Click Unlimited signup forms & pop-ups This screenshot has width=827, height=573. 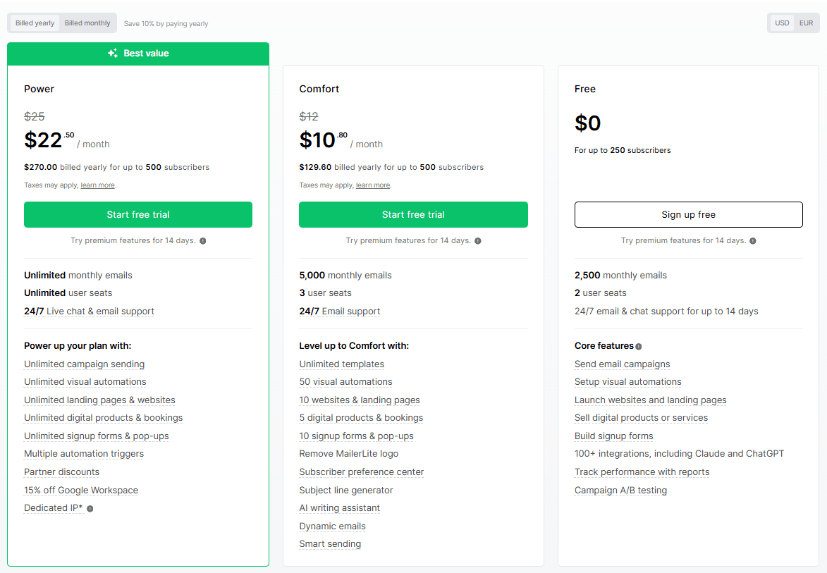[x=97, y=436]
